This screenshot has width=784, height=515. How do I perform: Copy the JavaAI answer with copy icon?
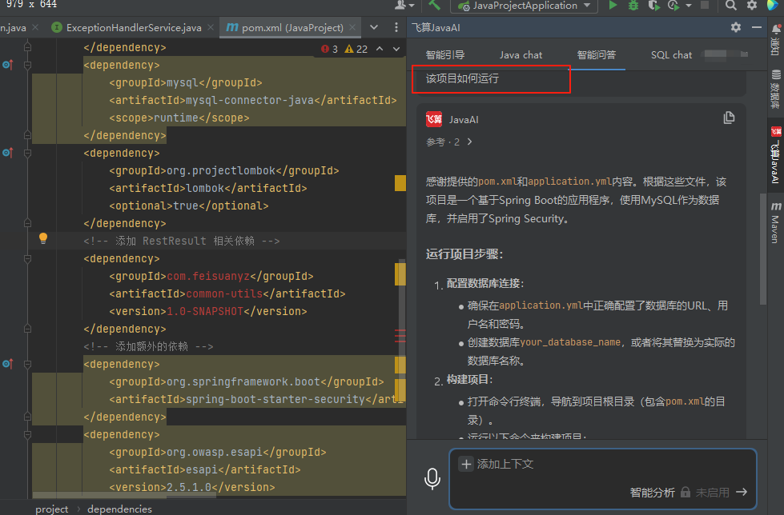(x=729, y=118)
